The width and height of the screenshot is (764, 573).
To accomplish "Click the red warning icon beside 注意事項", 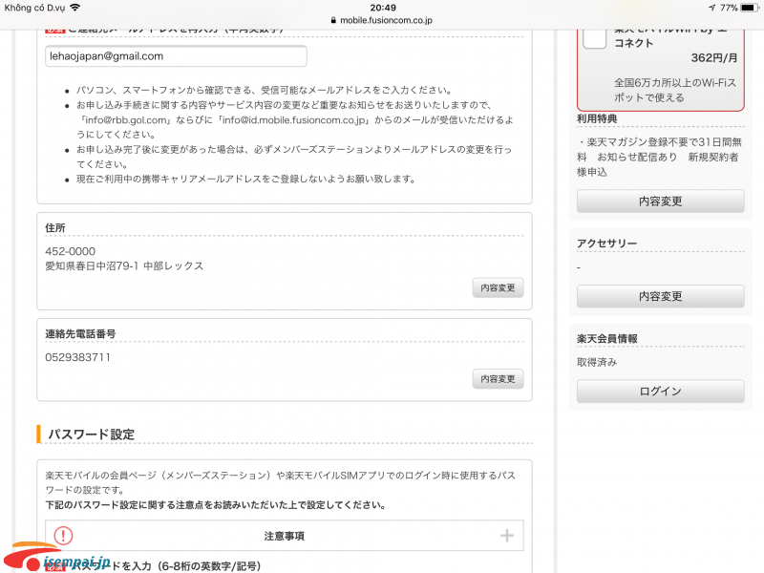I will 63,536.
